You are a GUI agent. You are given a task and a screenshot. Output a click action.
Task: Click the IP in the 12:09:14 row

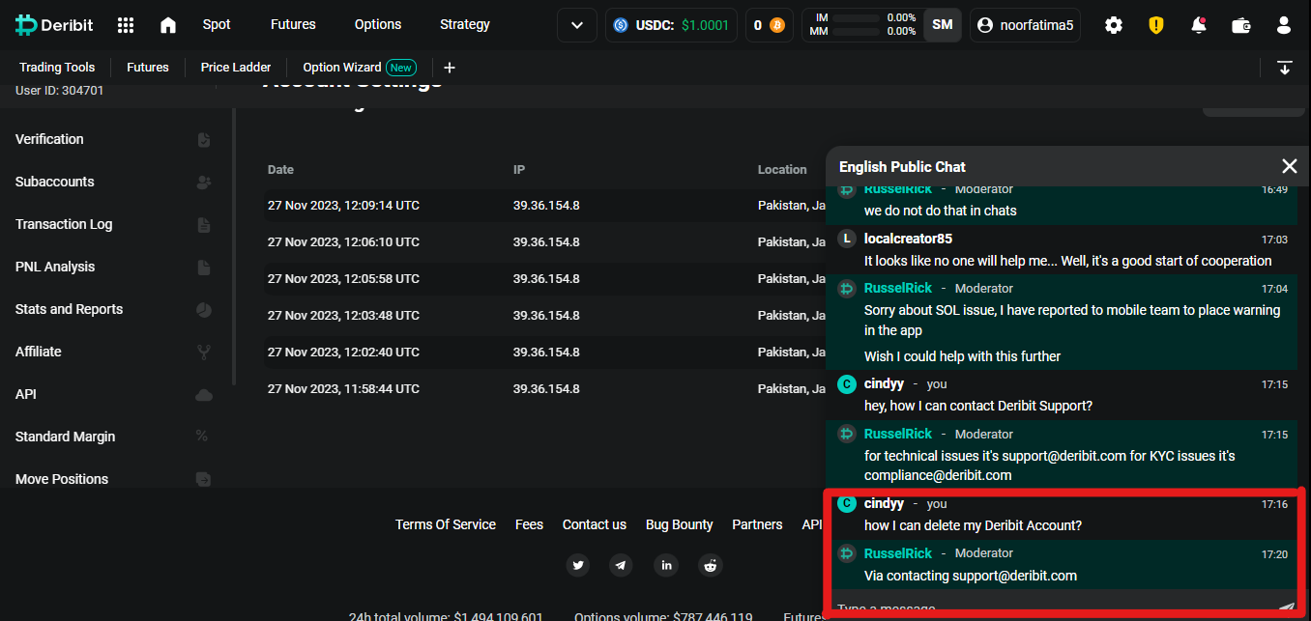tap(546, 206)
